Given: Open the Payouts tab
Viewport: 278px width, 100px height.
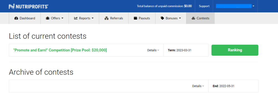Looking at the screenshot, I should [142, 18].
